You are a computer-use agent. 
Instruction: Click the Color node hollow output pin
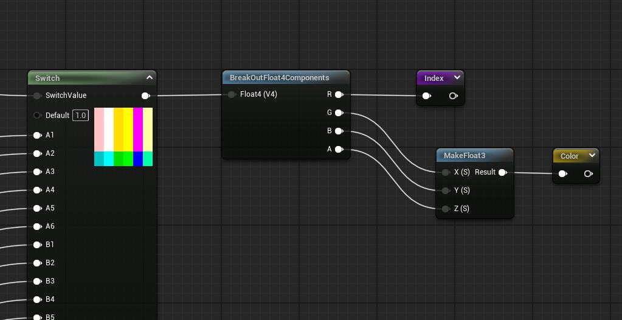(x=589, y=173)
